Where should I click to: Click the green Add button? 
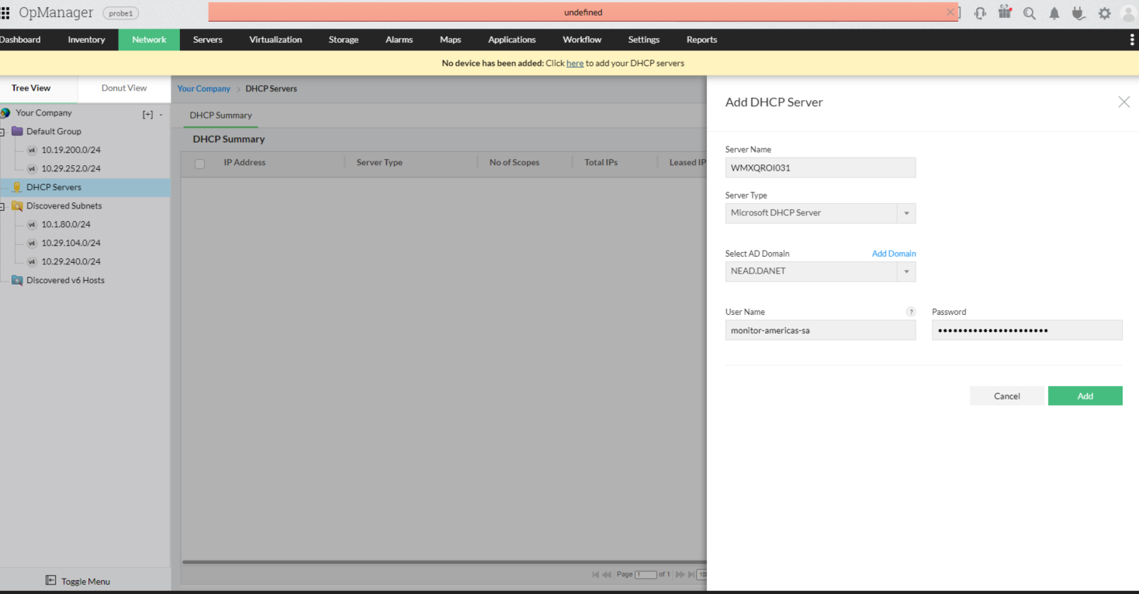pyautogui.click(x=1085, y=395)
